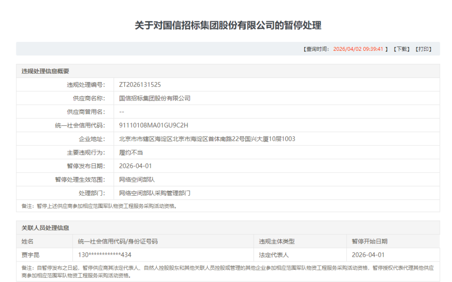Click the 关联人员处理信息 section header

(45, 228)
